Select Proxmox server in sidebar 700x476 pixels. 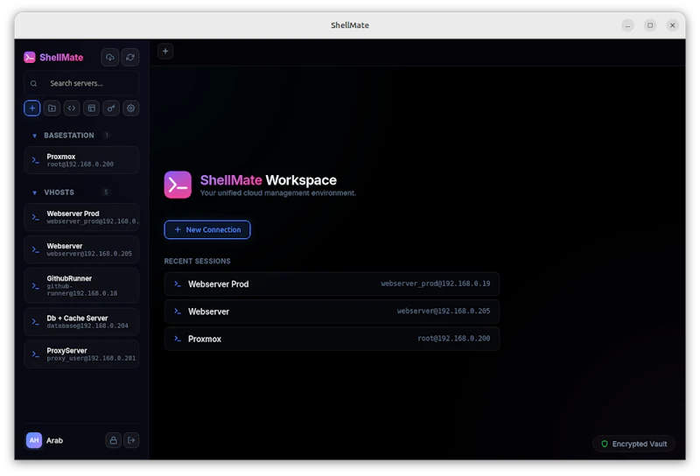point(81,160)
